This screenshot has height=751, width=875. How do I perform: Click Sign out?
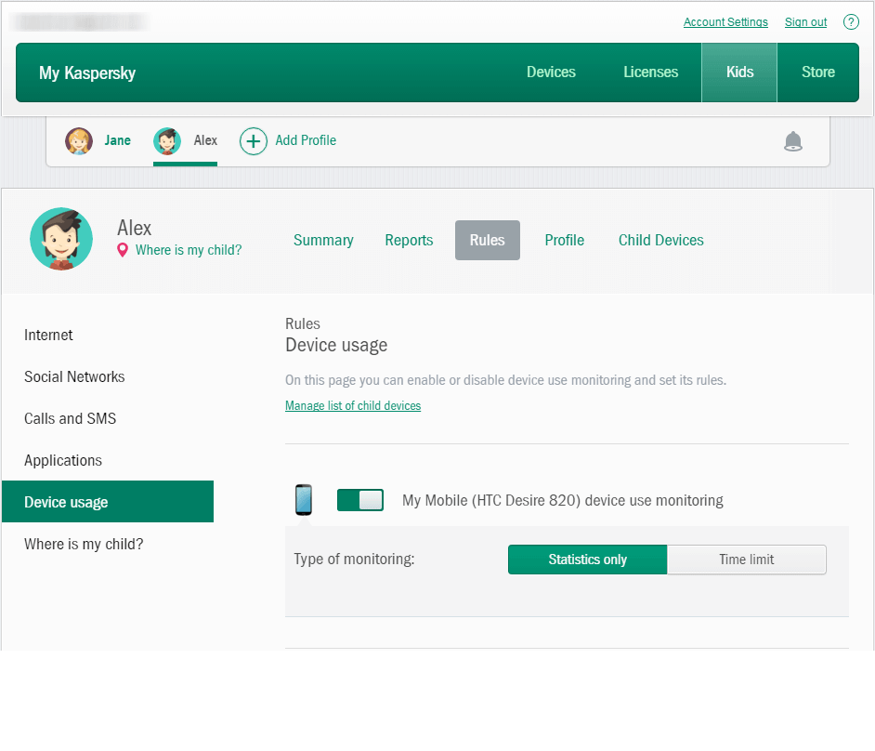[804, 21]
